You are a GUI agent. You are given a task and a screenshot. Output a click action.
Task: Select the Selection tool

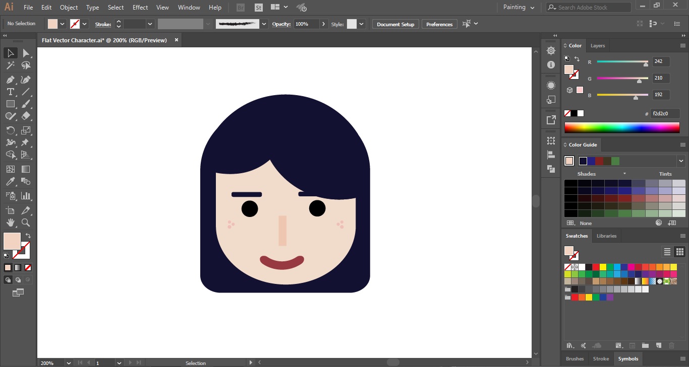point(11,53)
